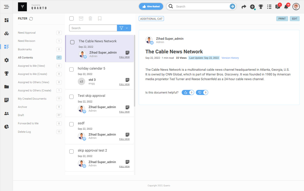Select Archive filter
Image resolution: width=304 pixels, height=191 pixels.
coord(40,107)
